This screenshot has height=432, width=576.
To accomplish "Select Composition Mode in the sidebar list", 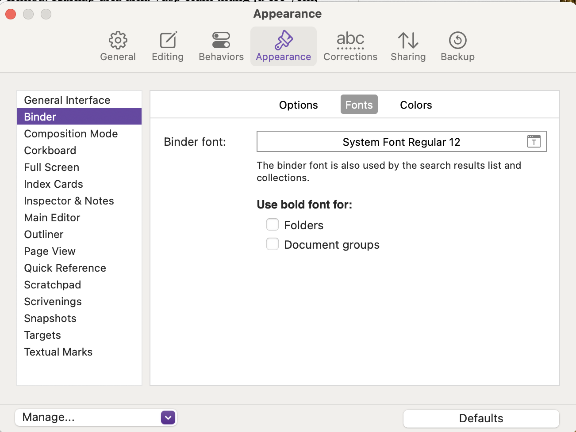I will click(71, 134).
